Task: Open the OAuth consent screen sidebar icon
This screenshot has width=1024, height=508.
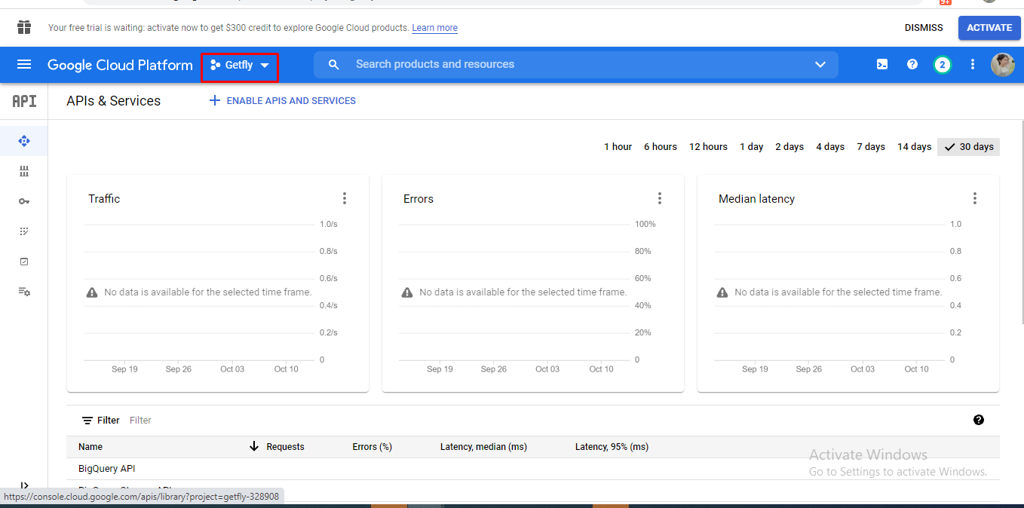Action: tap(24, 231)
